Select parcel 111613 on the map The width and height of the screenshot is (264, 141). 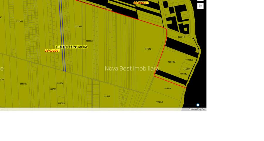148,49
